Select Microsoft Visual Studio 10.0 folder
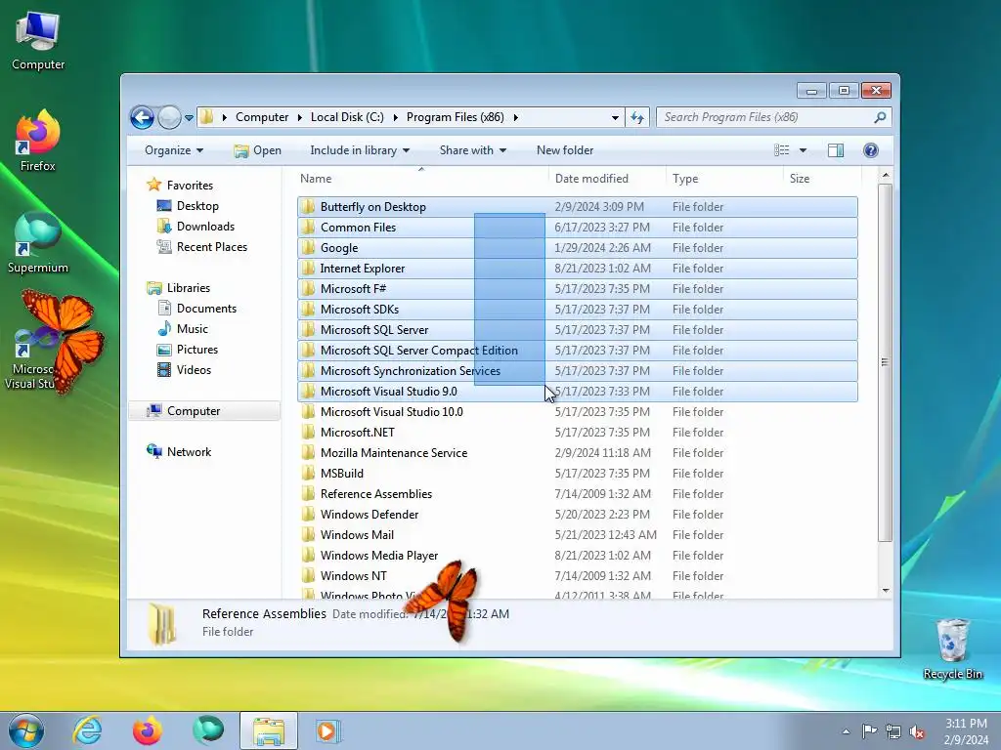This screenshot has height=750, width=1001. click(x=577, y=412)
